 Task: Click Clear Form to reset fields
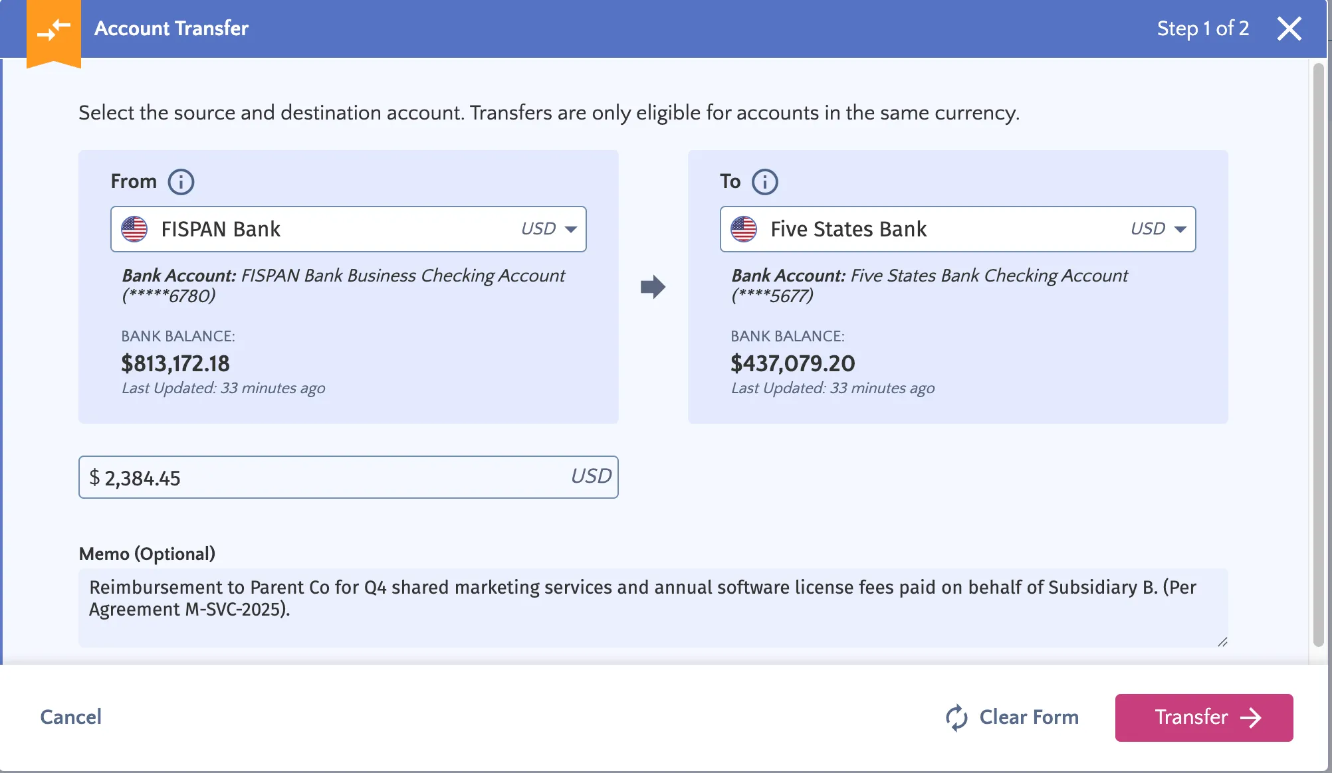click(1012, 717)
